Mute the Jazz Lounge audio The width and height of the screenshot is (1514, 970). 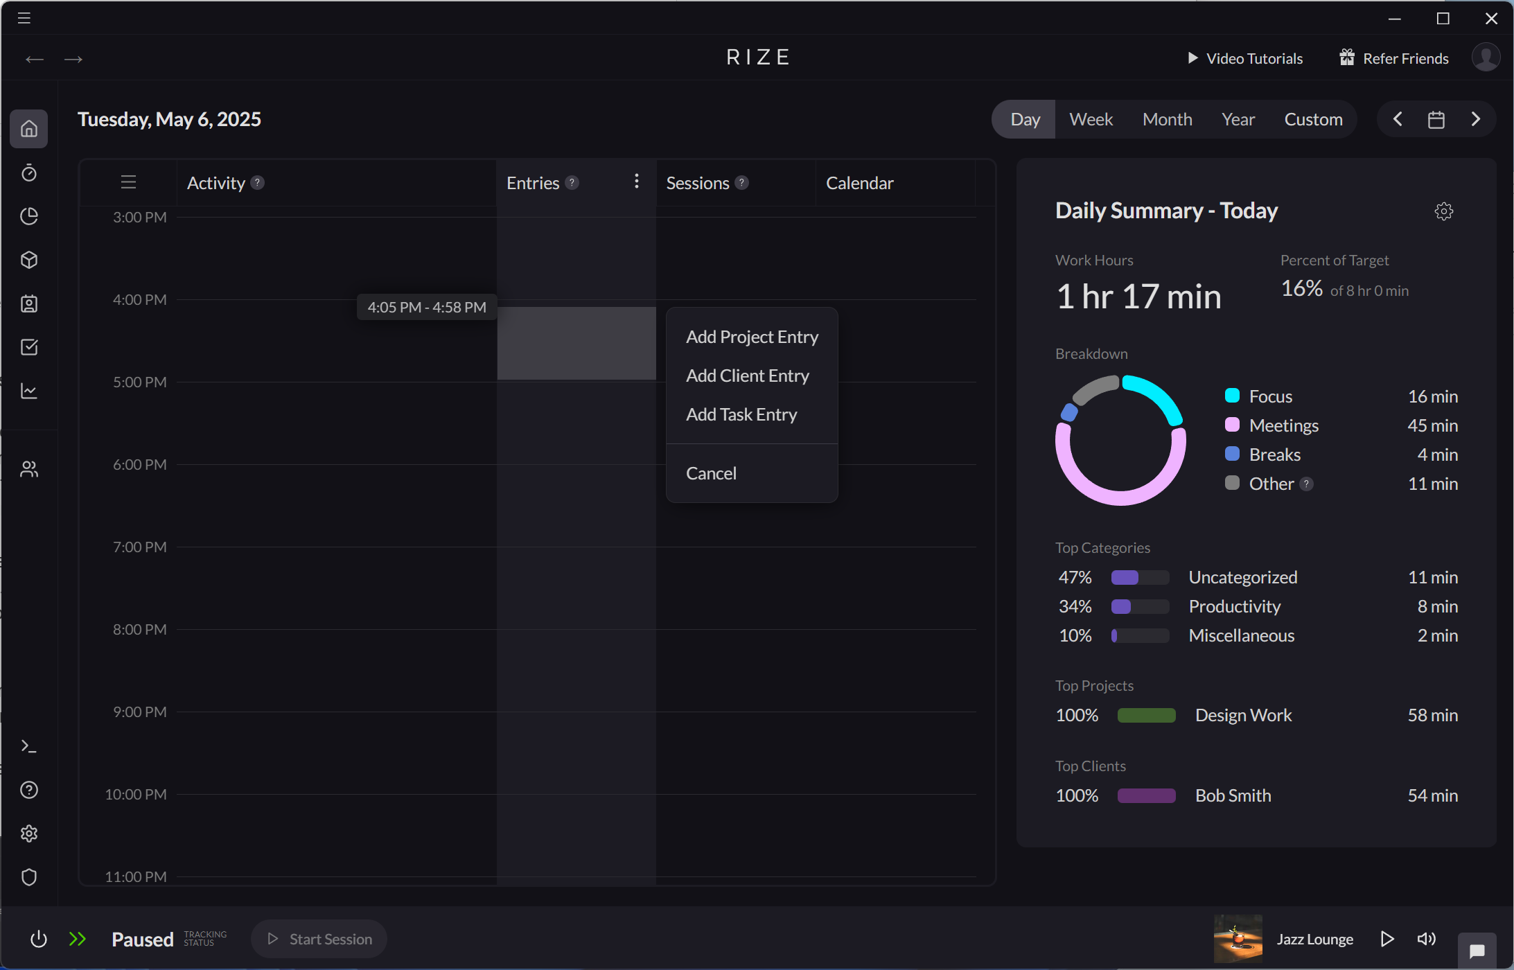pos(1426,939)
